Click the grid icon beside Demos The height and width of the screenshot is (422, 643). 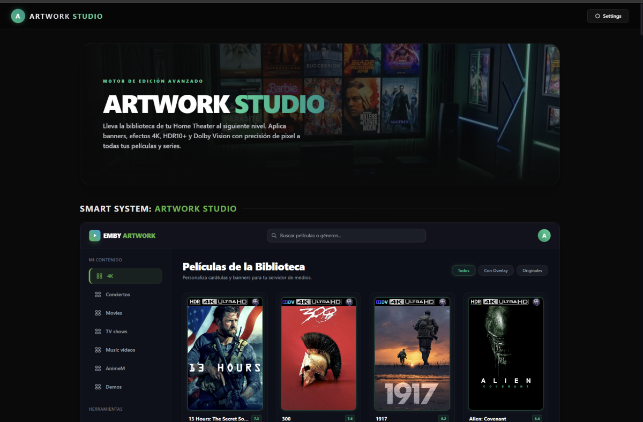click(x=98, y=387)
